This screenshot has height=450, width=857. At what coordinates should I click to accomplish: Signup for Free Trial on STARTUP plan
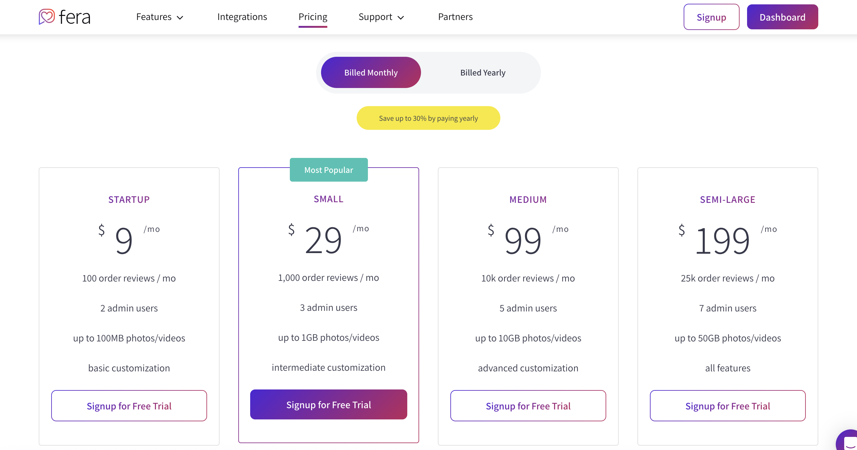tap(129, 405)
